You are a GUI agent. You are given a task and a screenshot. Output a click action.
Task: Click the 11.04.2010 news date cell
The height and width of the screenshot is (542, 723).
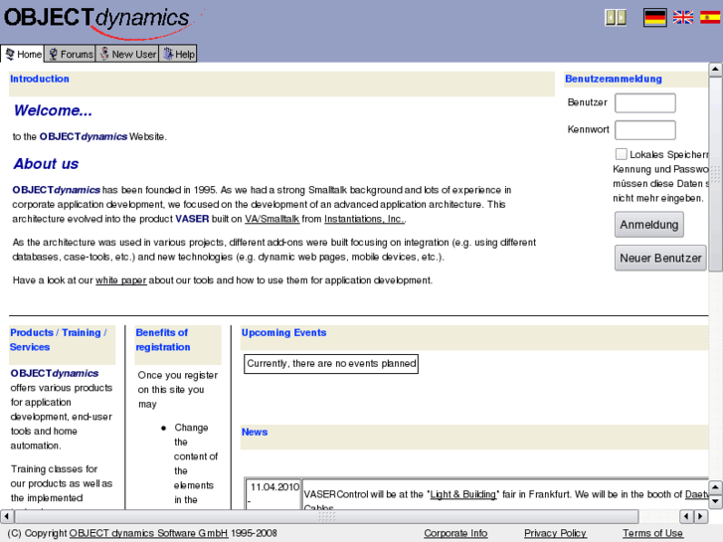pyautogui.click(x=273, y=494)
